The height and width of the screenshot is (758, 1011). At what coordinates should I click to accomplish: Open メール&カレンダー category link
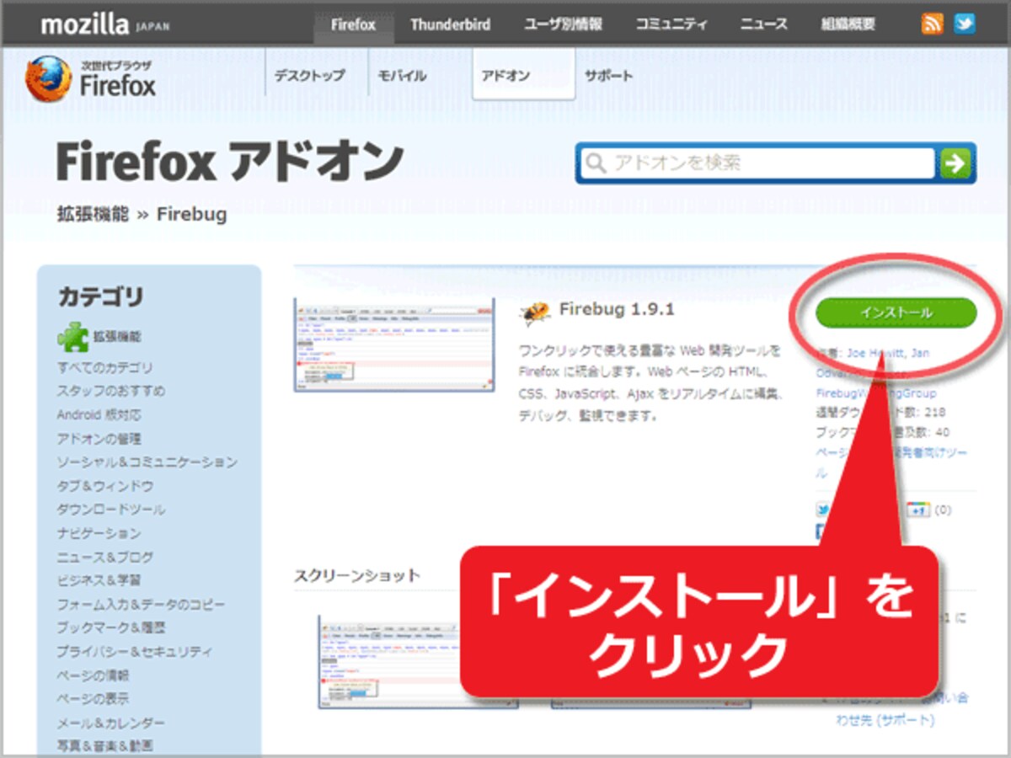[111, 723]
